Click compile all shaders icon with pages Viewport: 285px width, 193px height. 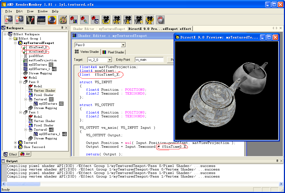point(95,20)
